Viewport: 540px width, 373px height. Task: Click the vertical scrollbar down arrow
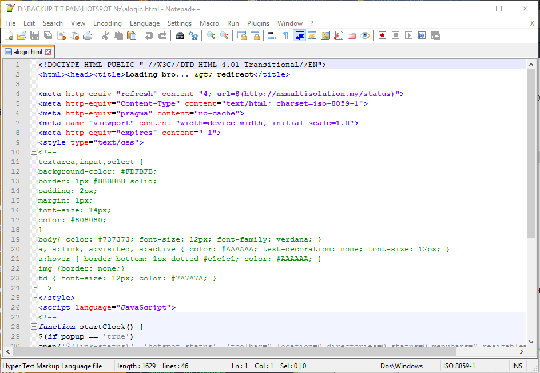[x=531, y=342]
